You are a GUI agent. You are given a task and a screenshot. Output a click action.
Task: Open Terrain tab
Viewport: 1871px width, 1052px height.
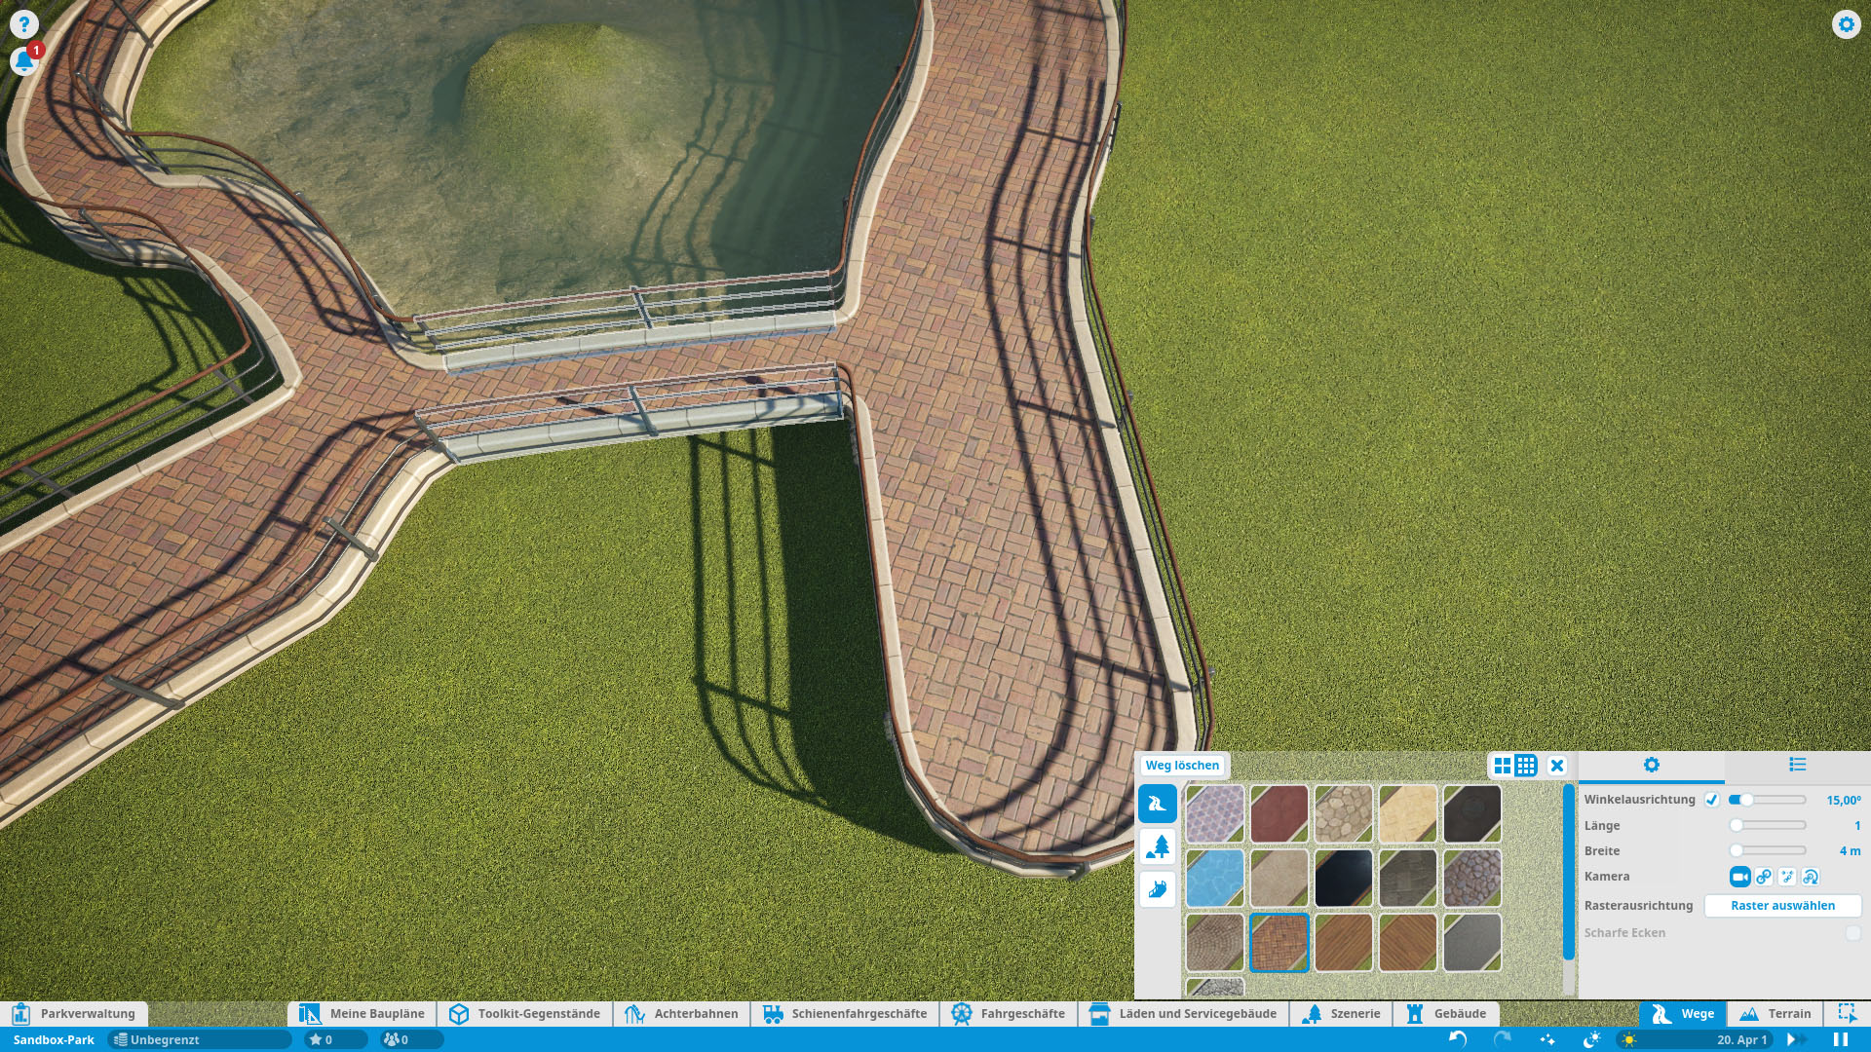(1776, 1014)
